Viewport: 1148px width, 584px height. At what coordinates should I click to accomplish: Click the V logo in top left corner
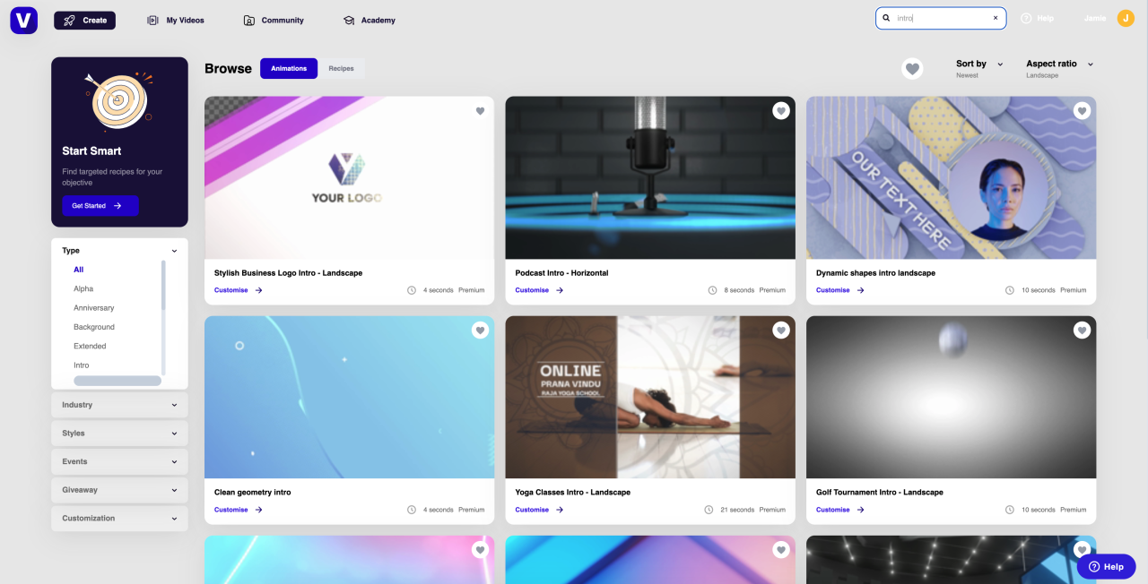tap(22, 20)
